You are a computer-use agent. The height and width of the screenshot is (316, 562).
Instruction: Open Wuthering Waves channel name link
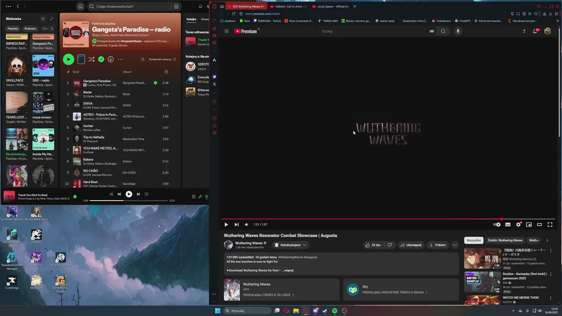coord(249,243)
